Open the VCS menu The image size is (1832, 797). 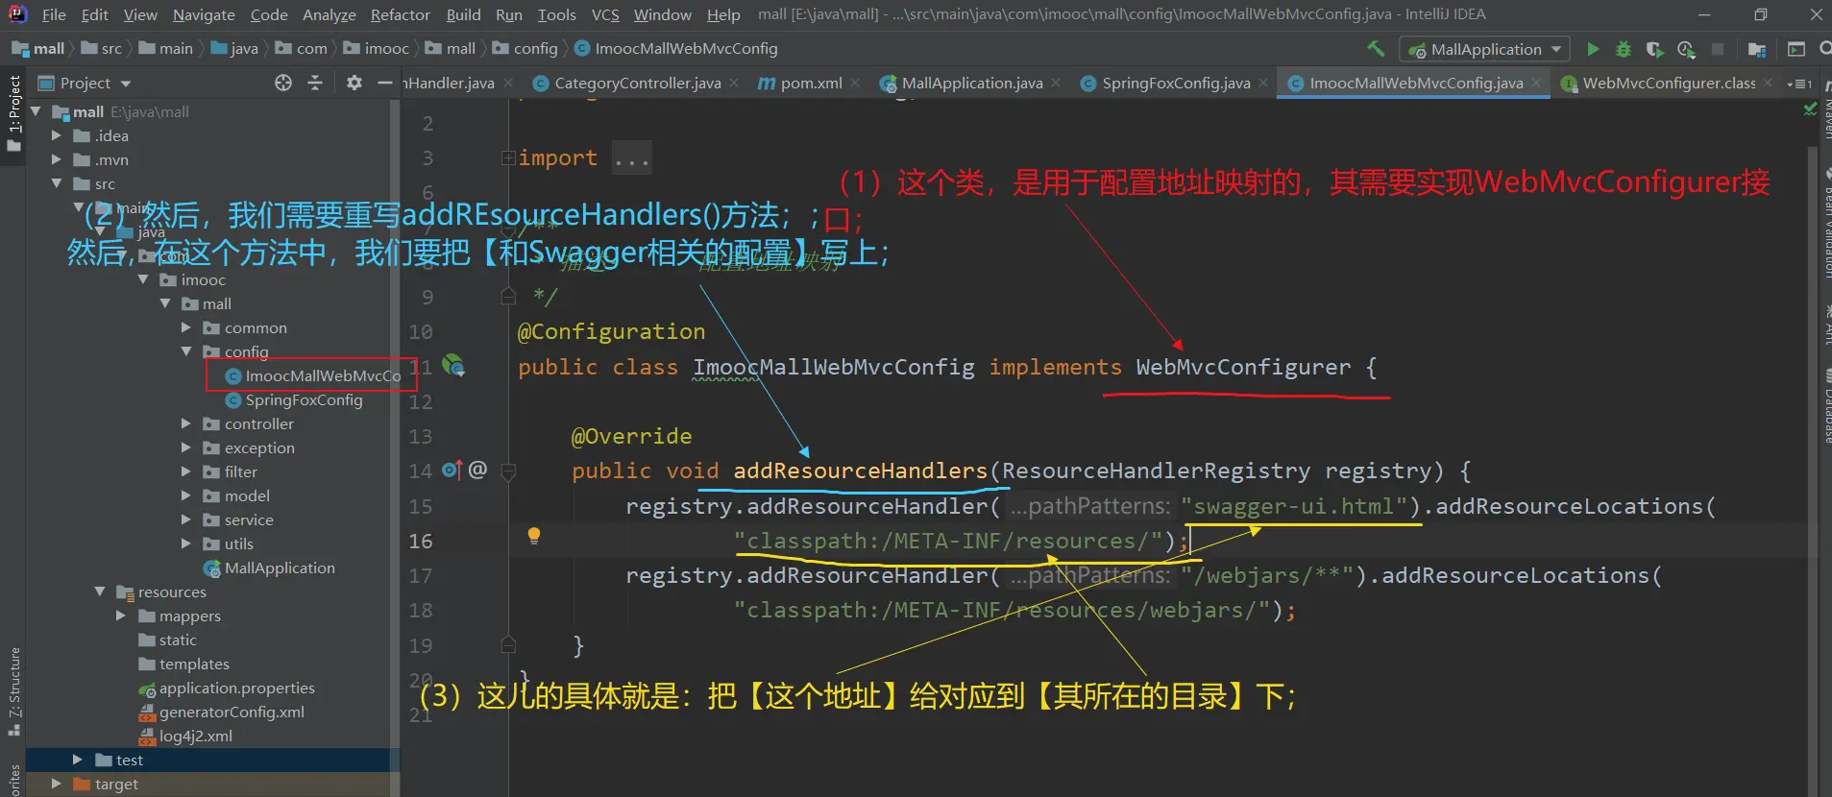tap(605, 14)
